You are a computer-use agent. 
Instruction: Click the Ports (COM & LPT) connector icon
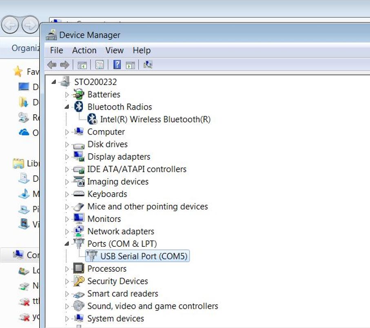coord(79,243)
